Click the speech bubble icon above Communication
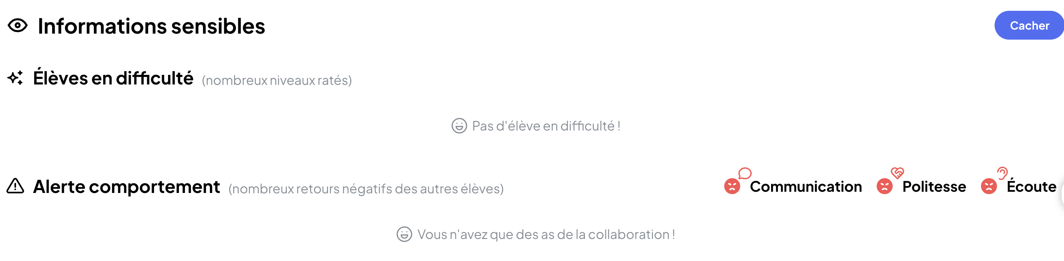This screenshot has height=261, width=1064. click(745, 173)
